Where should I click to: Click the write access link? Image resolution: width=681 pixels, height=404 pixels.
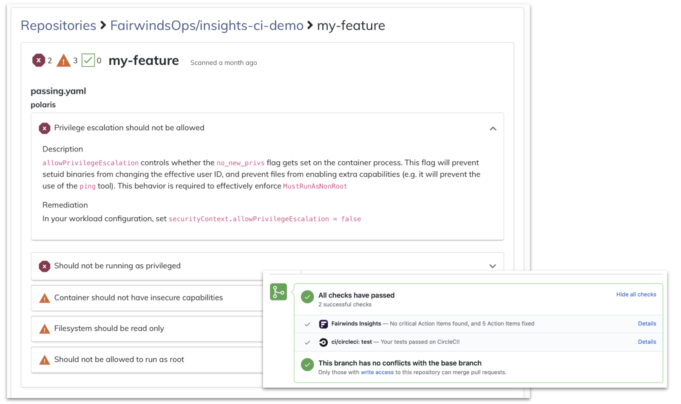[377, 373]
